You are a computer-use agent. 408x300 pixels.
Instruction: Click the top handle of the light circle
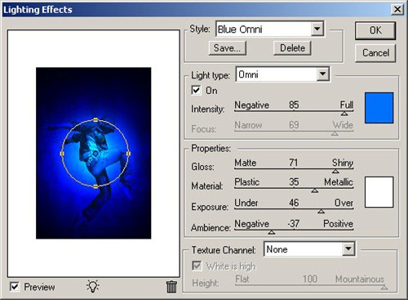pyautogui.click(x=95, y=120)
